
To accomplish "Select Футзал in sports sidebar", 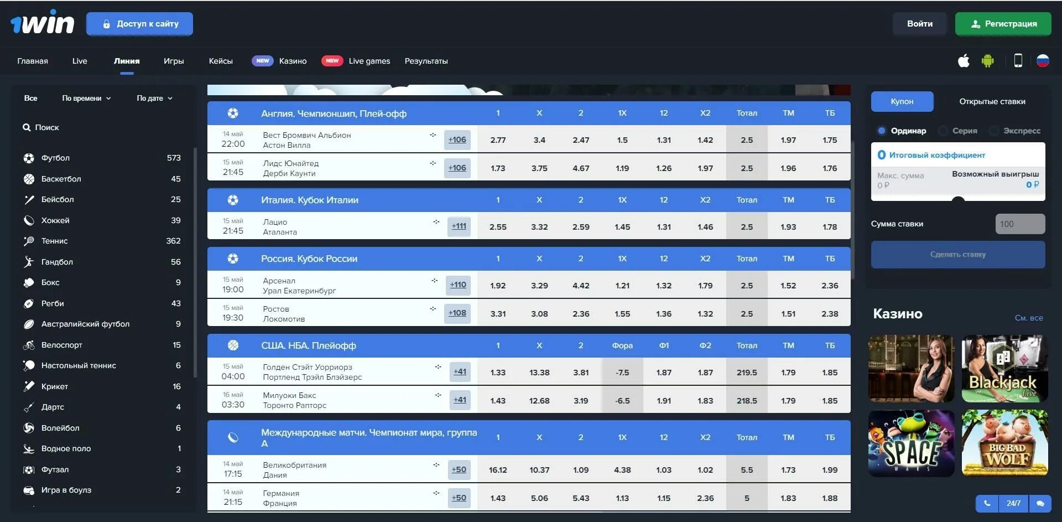I will [x=102, y=469].
